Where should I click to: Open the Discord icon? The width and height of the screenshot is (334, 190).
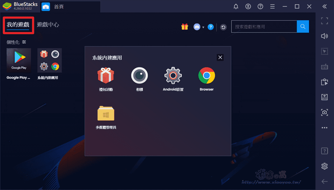point(197,27)
